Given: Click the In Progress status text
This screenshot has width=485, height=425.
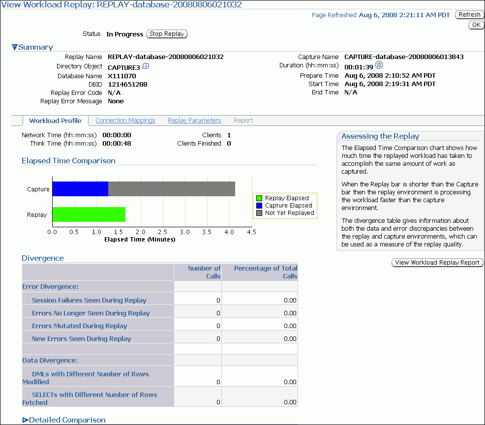Looking at the screenshot, I should pos(124,34).
